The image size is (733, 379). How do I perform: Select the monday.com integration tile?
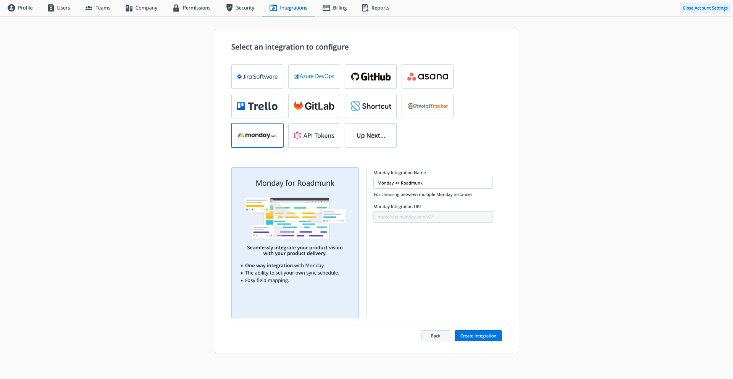(x=257, y=135)
